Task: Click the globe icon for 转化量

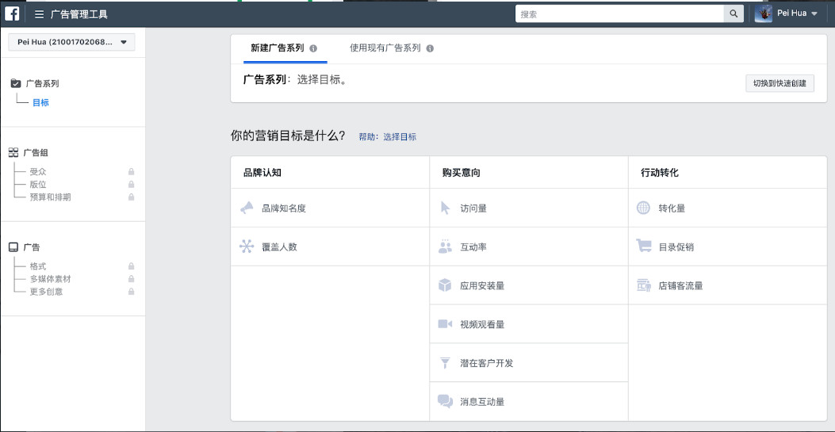Action: [x=643, y=208]
